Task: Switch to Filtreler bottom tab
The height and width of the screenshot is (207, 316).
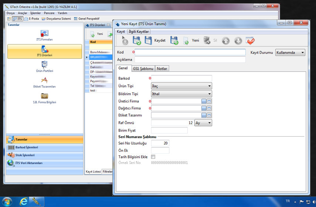Action: [x=108, y=172]
